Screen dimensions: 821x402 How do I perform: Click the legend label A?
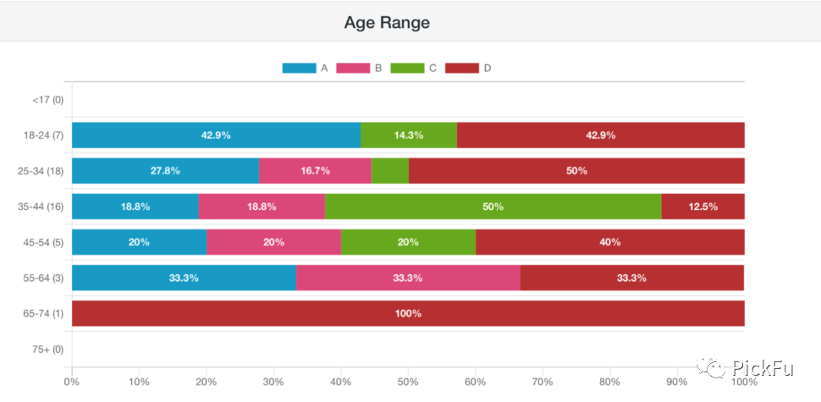tap(325, 68)
